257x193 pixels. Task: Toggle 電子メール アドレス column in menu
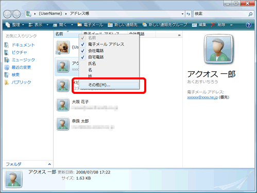109,44
